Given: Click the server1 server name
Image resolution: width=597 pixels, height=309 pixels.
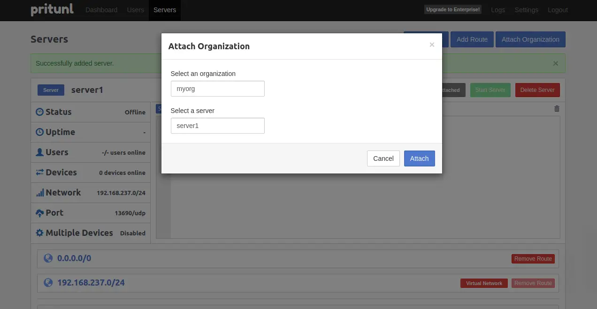Looking at the screenshot, I should point(87,90).
